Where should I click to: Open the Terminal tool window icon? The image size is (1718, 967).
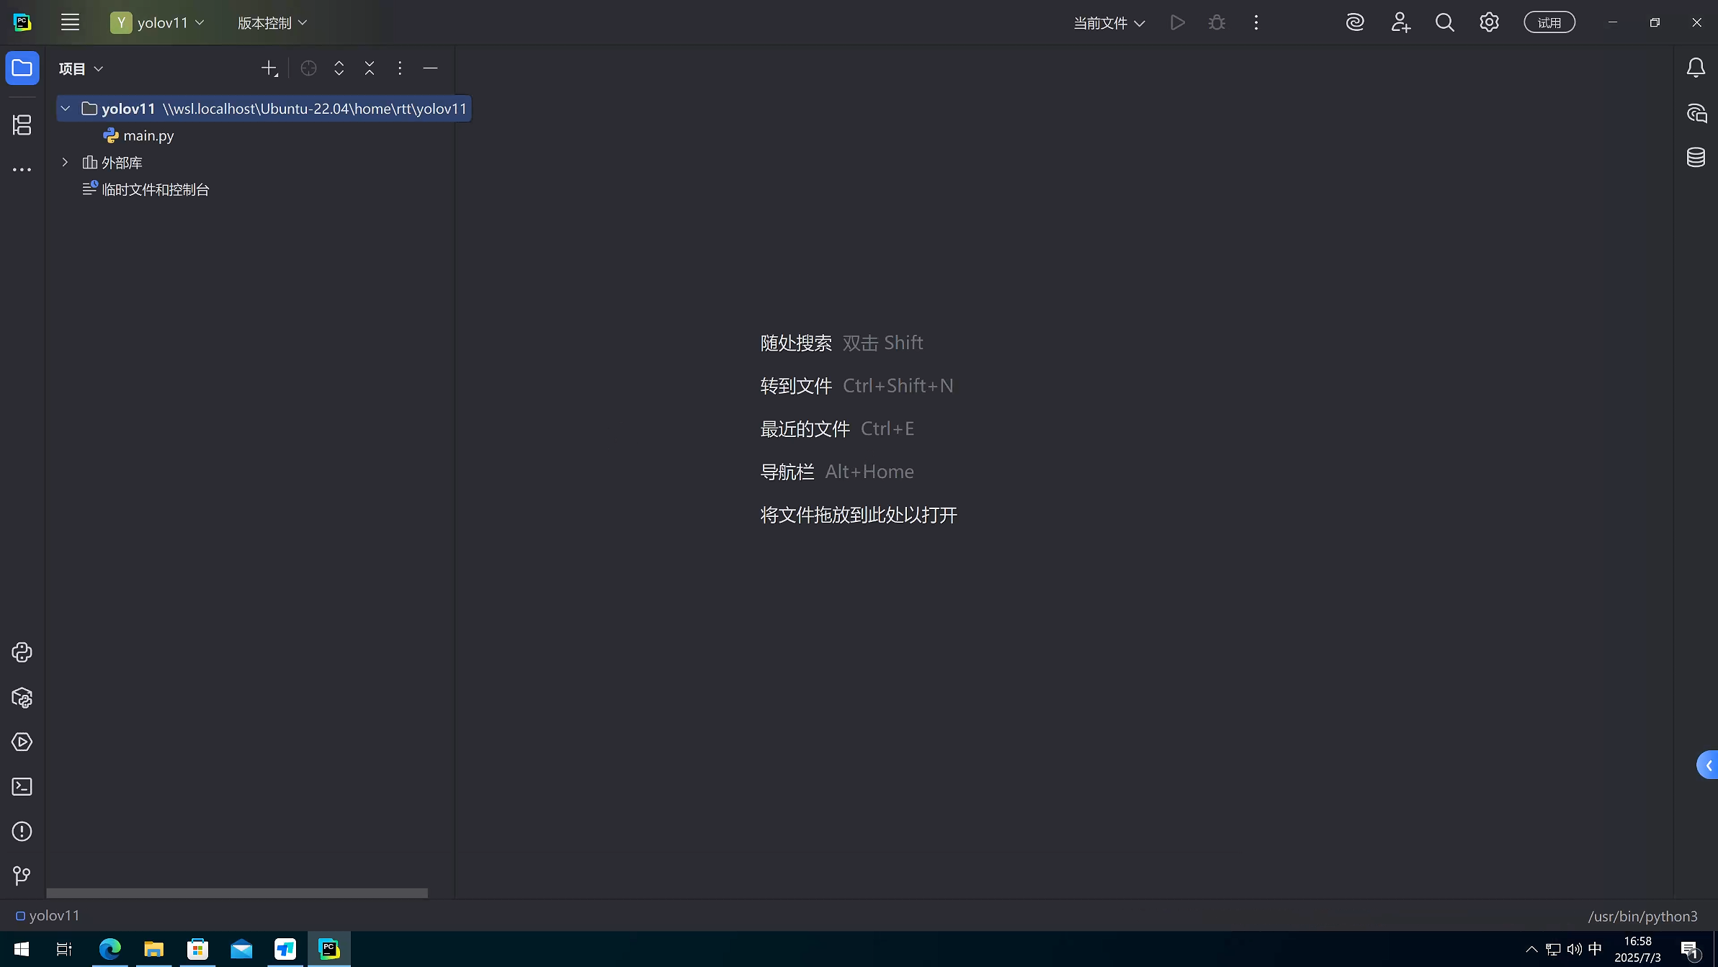pos(22,786)
